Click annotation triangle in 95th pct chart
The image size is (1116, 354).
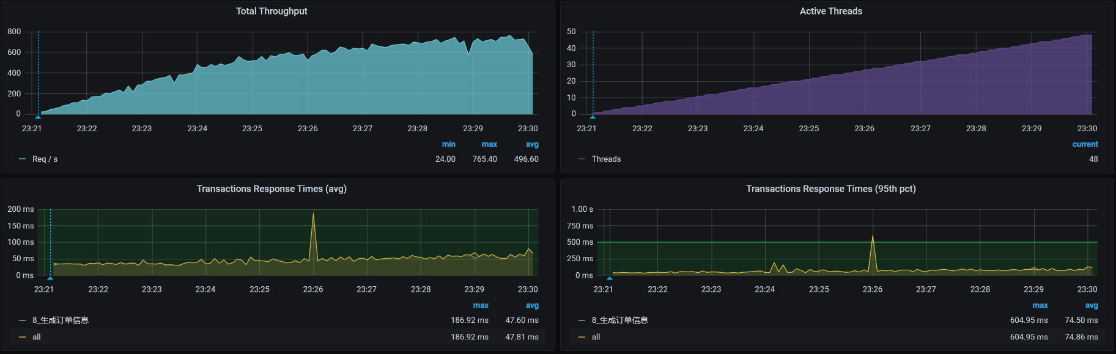tap(610, 278)
